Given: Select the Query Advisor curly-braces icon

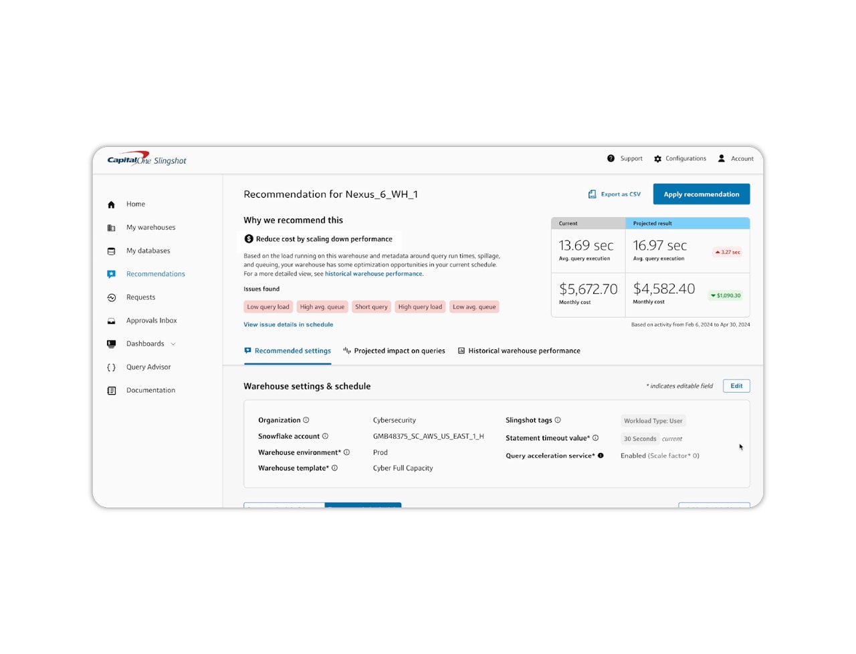Looking at the screenshot, I should [111, 367].
